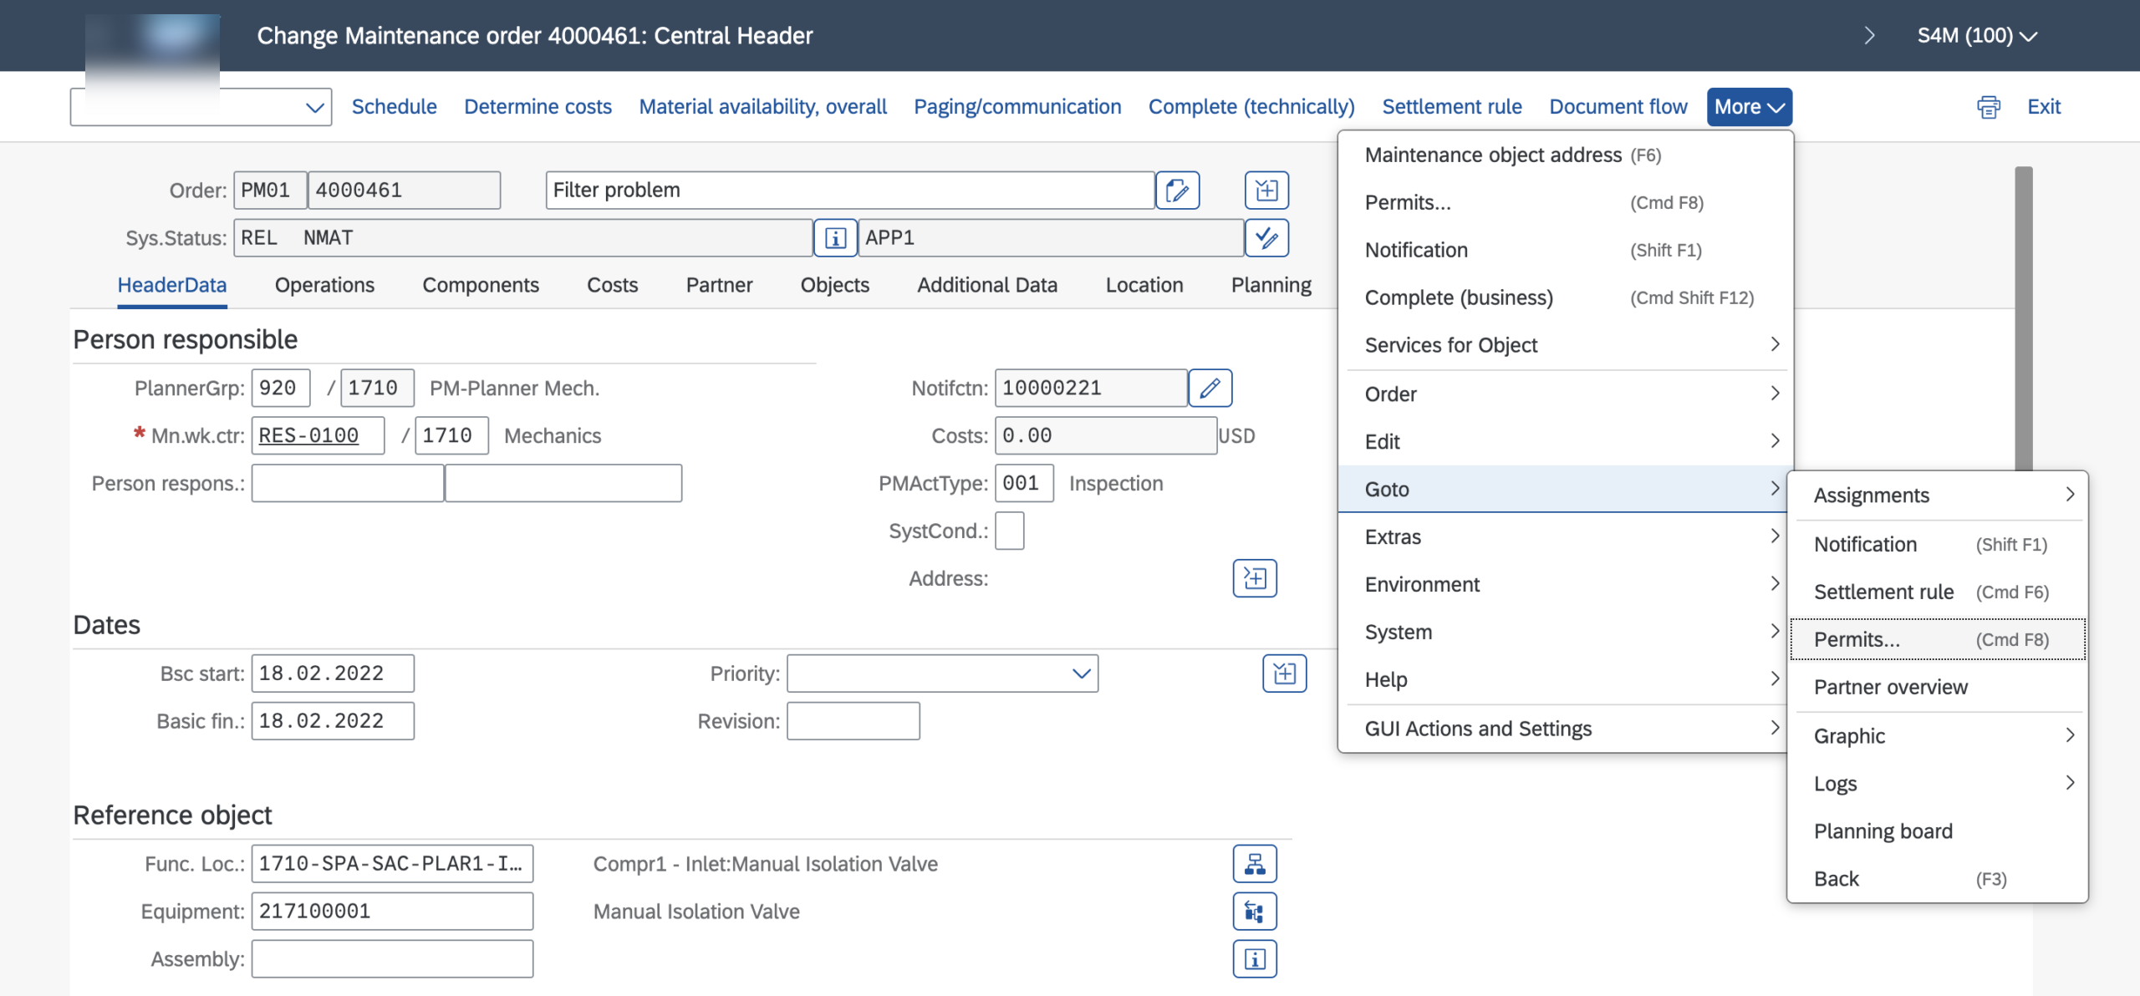Click the Exit button

pyautogui.click(x=2043, y=107)
